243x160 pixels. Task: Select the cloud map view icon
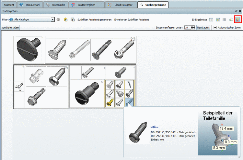[231, 20]
